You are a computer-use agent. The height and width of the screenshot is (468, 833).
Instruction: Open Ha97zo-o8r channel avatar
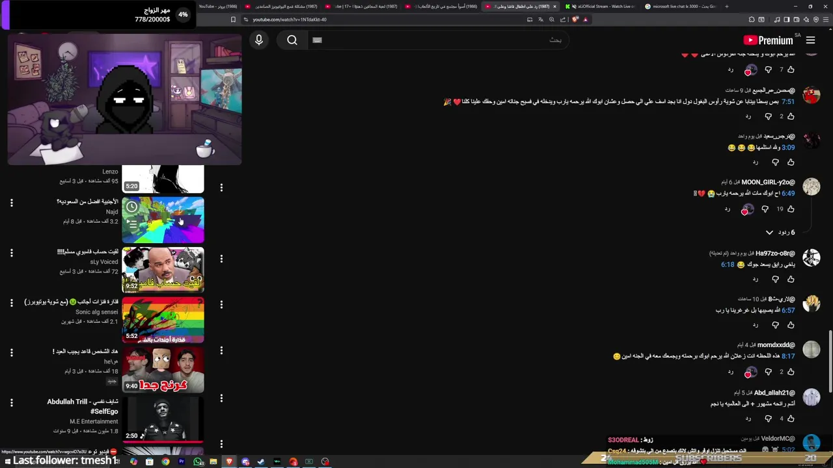point(812,257)
